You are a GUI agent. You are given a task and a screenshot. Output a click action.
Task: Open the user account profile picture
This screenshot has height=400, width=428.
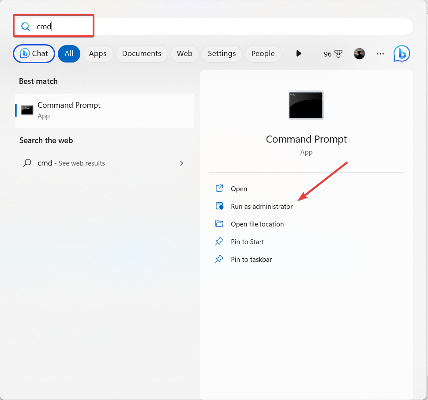point(359,53)
